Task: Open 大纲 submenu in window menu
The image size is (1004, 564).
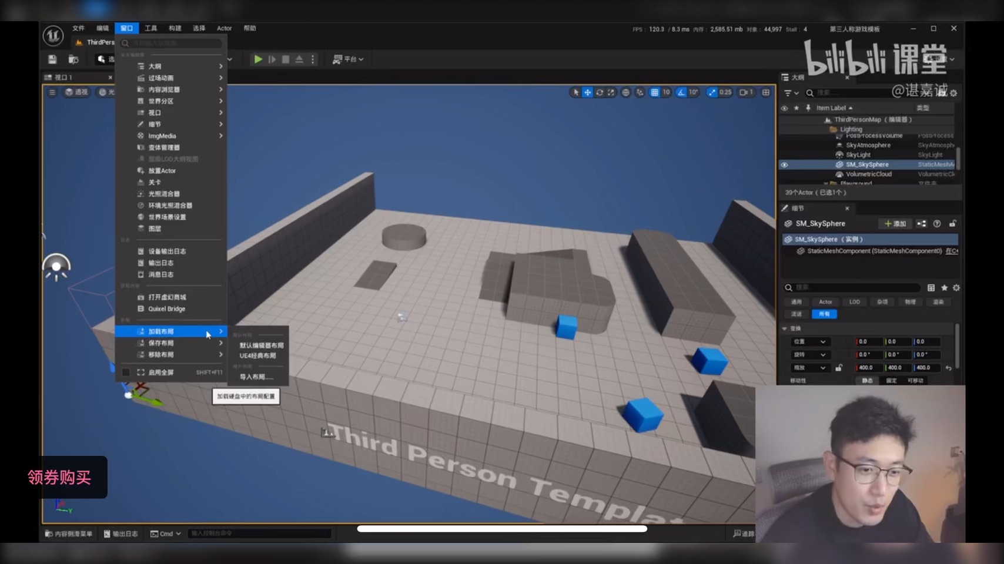Action: coord(171,66)
